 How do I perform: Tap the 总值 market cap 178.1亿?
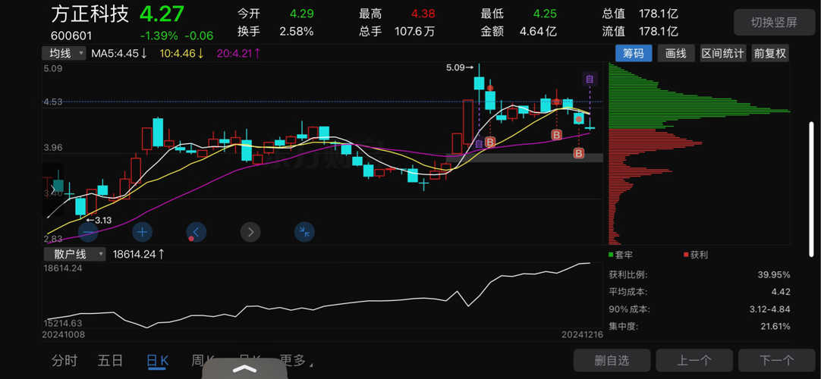pos(659,14)
